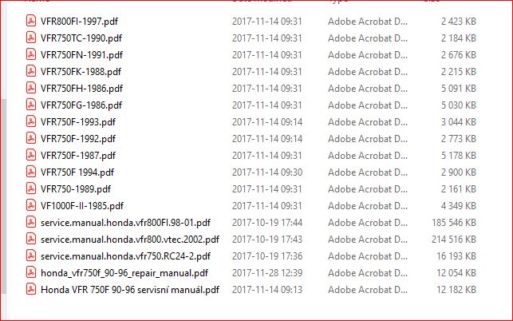Select service.manual.honda.vfr800FI.98-01.pdf file name
The image size is (513, 321).
[125, 223]
